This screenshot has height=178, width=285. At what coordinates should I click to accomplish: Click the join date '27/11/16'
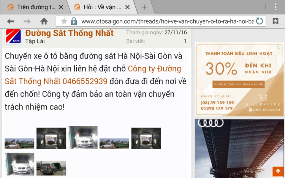[176, 33]
